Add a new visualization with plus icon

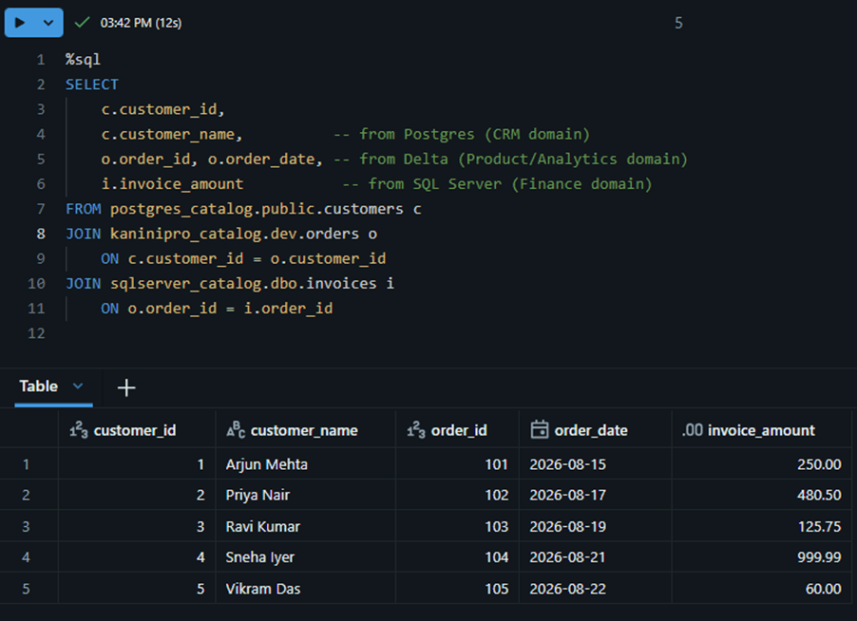coord(126,387)
